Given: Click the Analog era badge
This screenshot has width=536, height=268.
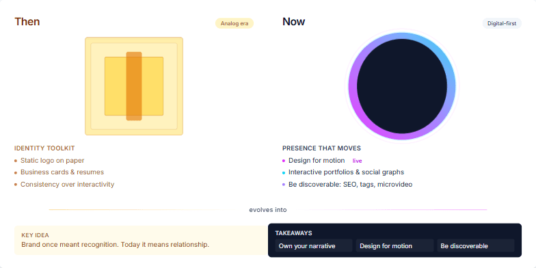Looking at the screenshot, I should click(234, 23).
